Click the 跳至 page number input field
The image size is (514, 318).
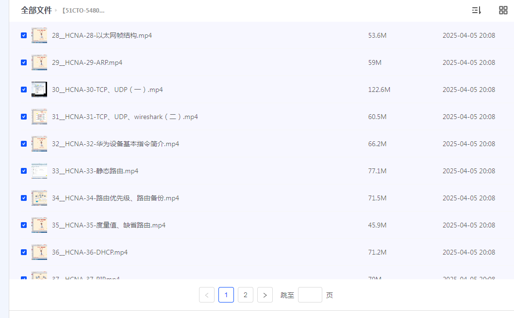[310, 295]
